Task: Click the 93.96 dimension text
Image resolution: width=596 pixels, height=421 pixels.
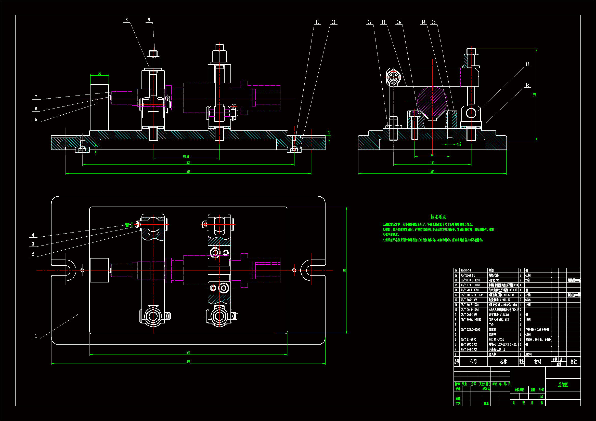Action: pyautogui.click(x=186, y=156)
